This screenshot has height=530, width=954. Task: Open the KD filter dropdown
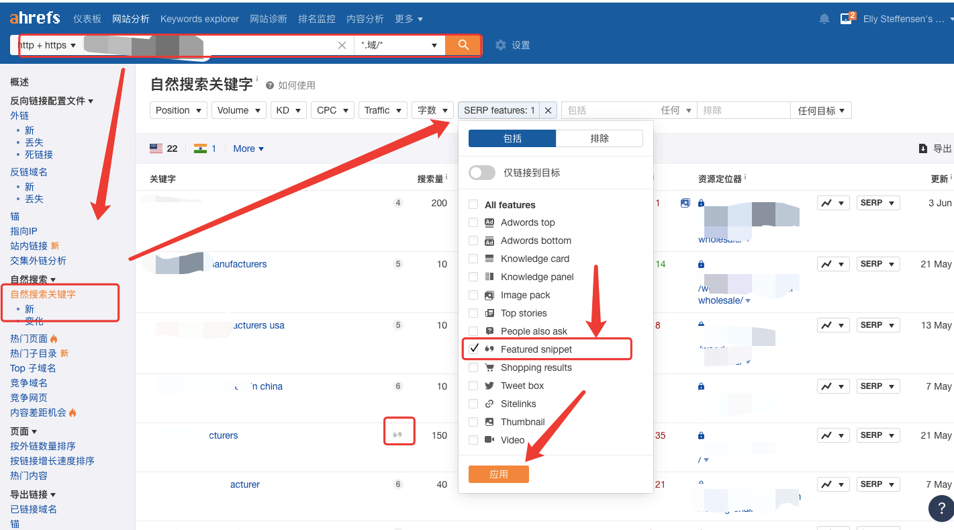(x=289, y=110)
